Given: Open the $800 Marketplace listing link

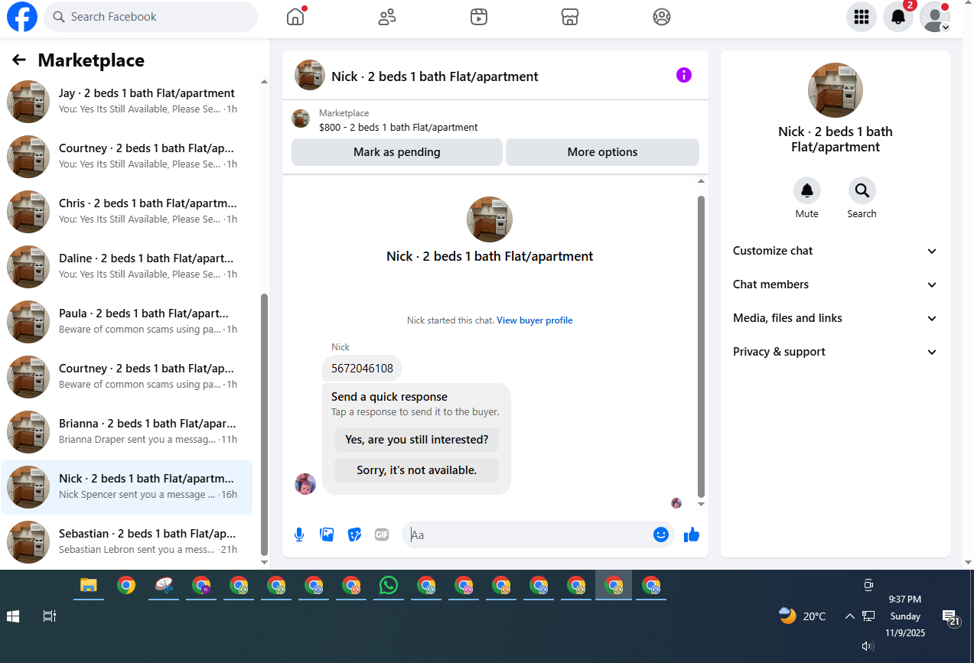Looking at the screenshot, I should pos(399,128).
